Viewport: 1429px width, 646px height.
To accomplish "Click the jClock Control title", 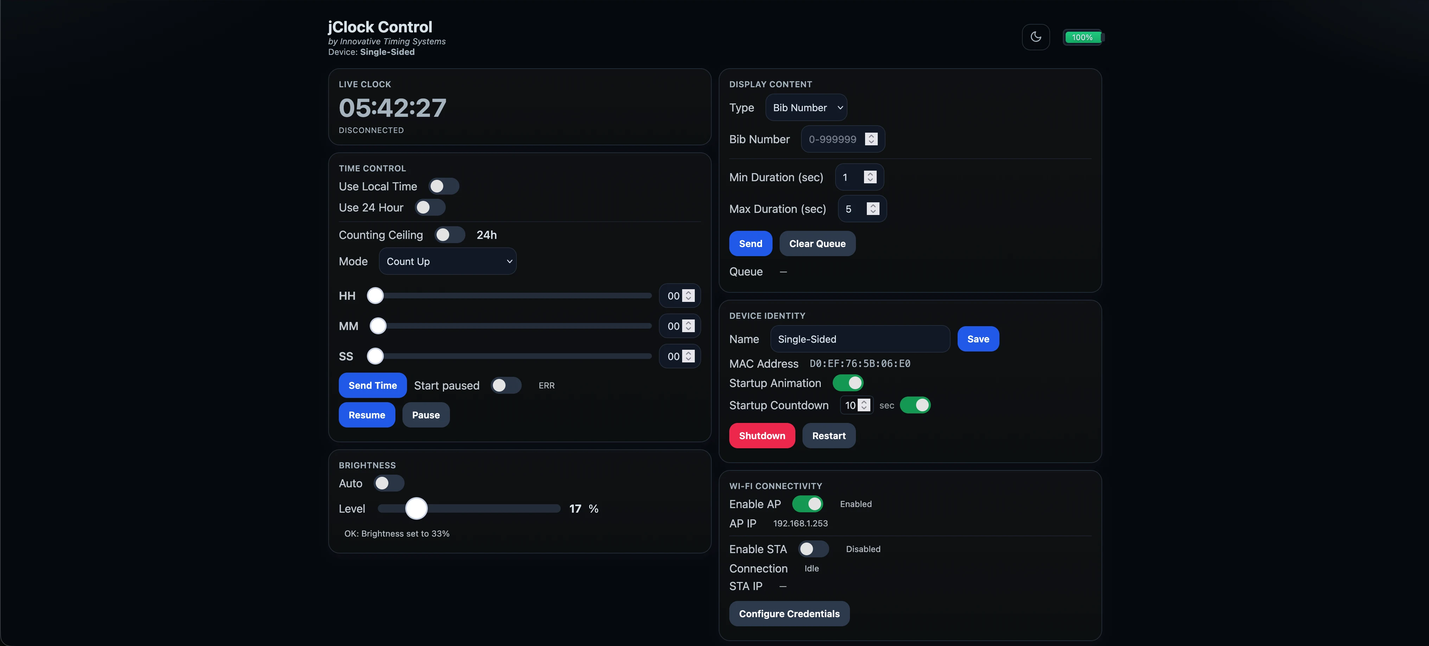I will point(380,27).
